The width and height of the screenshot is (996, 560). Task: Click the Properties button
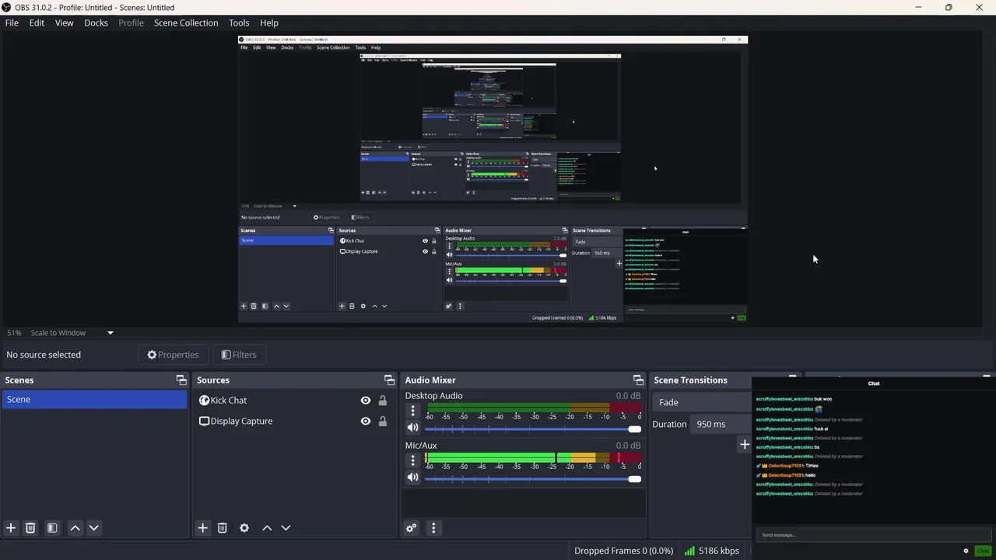[x=173, y=355]
